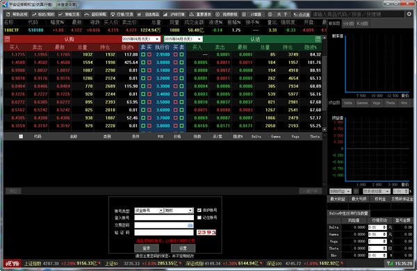Switch to the 分时图 tab
This screenshot has height=271, width=417.
pos(348,24)
